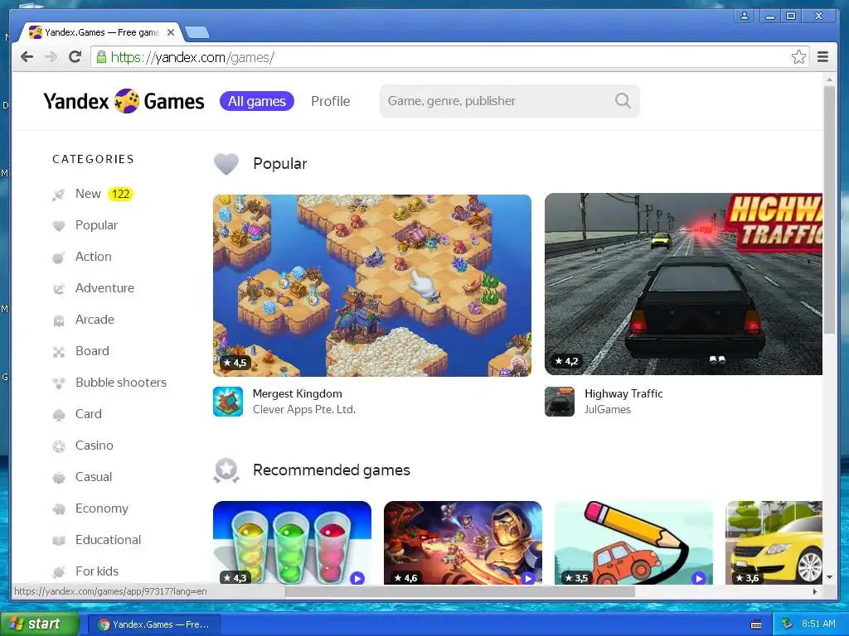Open the Board category link
Image resolution: width=849 pixels, height=636 pixels.
(x=93, y=350)
